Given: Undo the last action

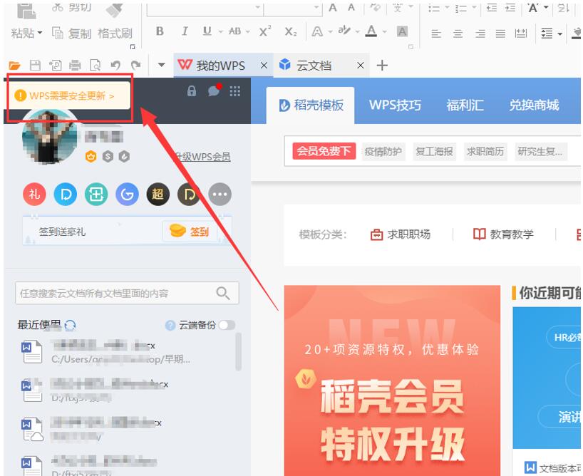Looking at the screenshot, I should coord(115,66).
